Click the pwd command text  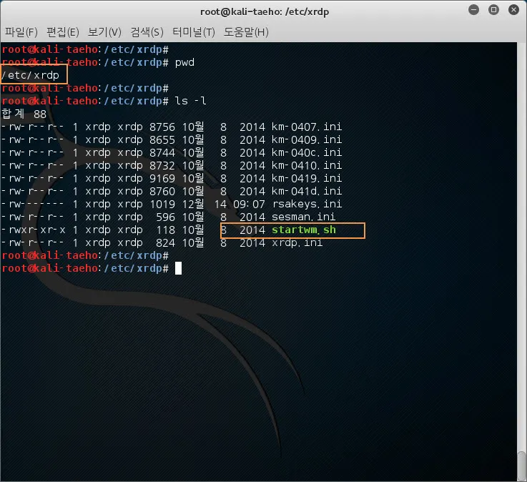click(184, 62)
